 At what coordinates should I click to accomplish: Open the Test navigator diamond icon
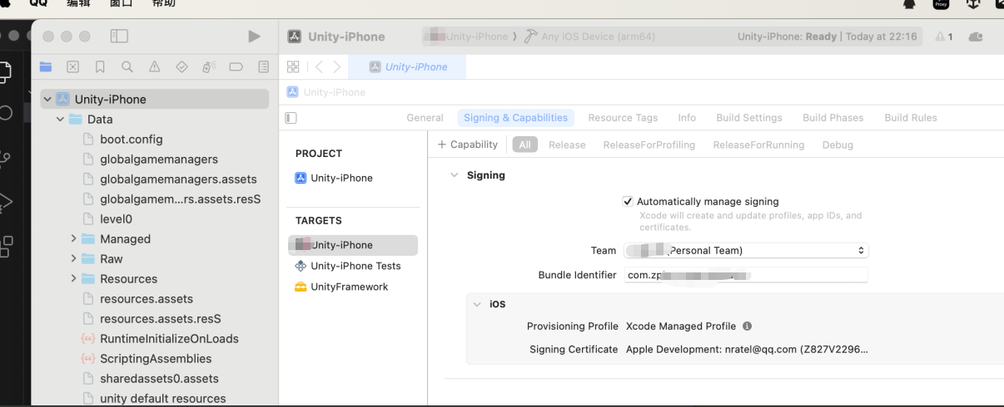click(x=181, y=66)
